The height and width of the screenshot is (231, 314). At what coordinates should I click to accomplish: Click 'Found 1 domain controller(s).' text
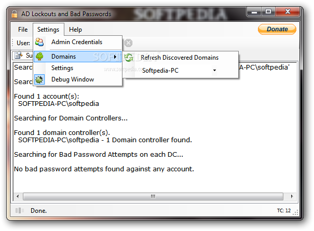(62, 132)
